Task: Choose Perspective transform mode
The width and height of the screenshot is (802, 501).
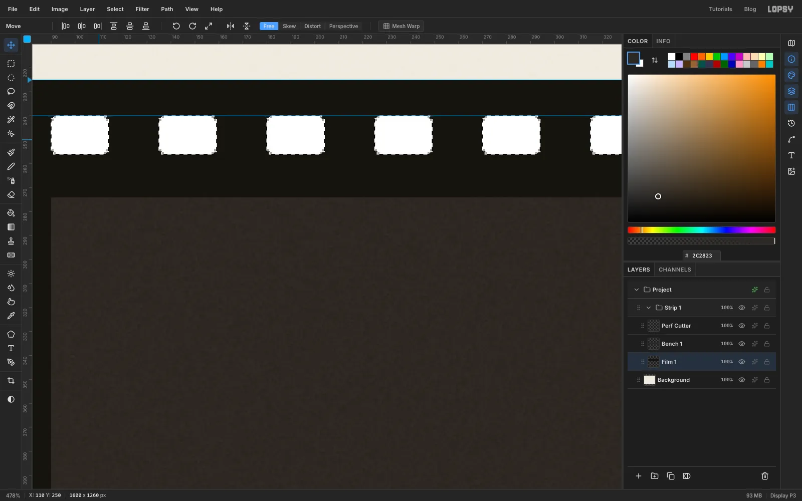Action: coord(343,26)
